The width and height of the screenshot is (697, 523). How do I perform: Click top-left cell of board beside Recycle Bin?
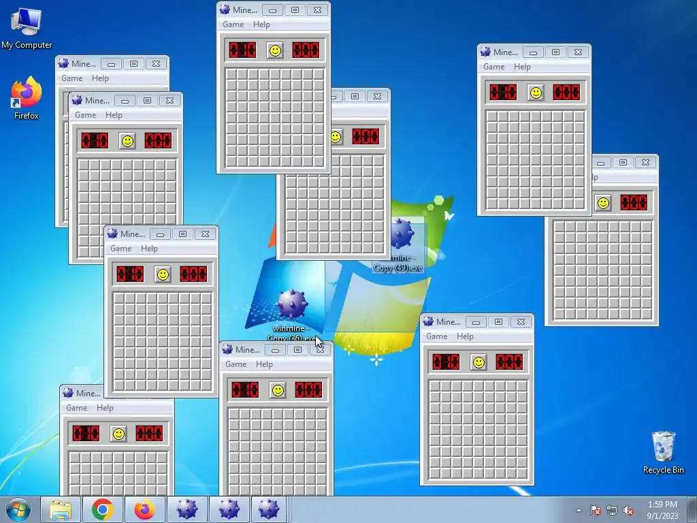click(434, 387)
